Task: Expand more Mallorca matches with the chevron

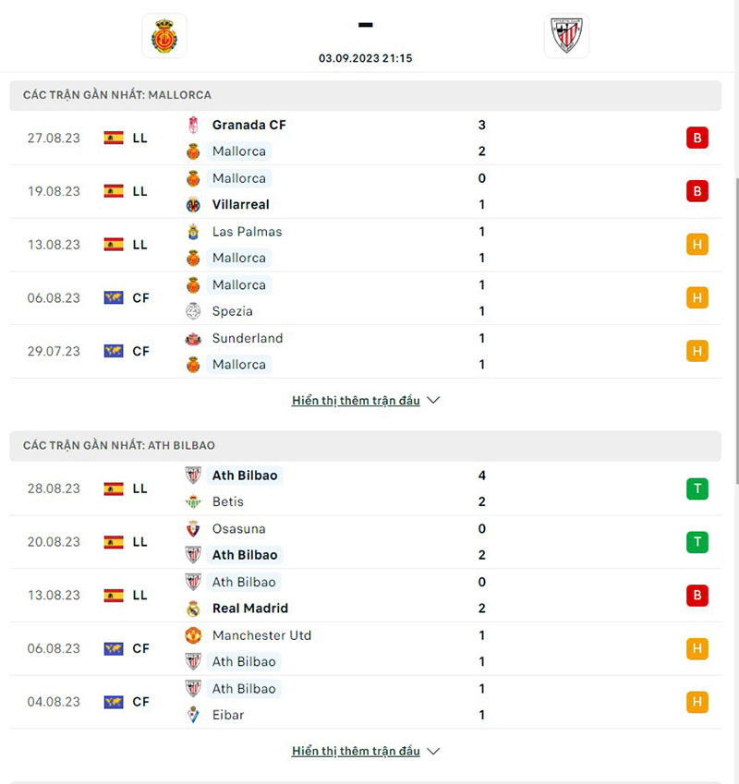Action: tap(434, 401)
